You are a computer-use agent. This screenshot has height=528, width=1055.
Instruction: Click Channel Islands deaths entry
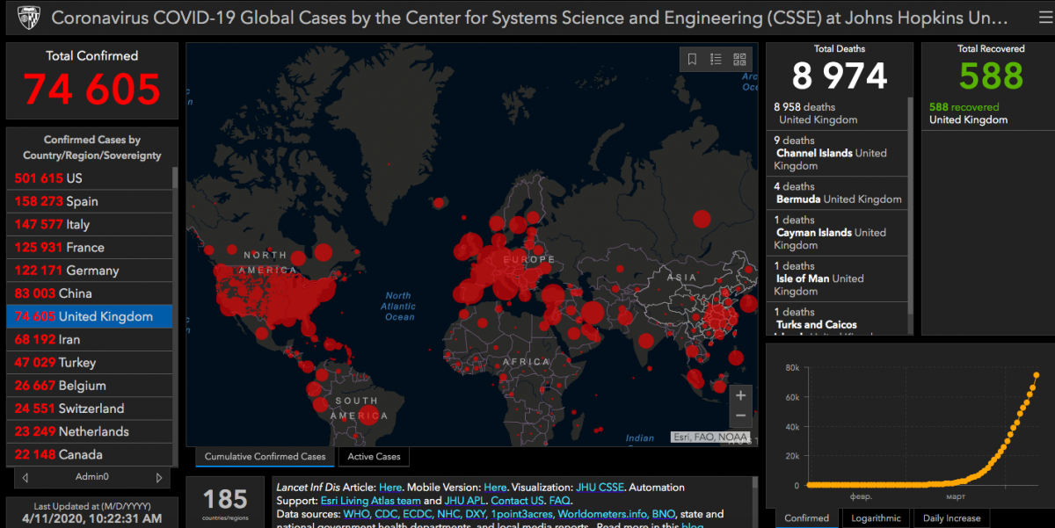point(836,153)
